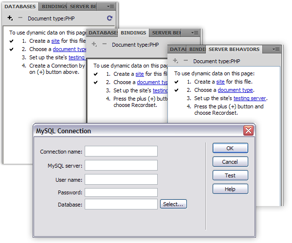Click the minus button in Bindings panel
Image resolution: width=292 pixels, height=243 pixels.
(x=105, y=44)
